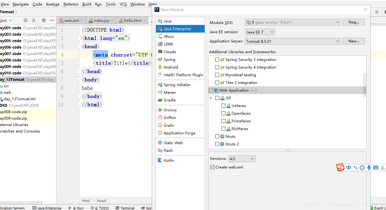This screenshot has width=386, height=210.
Task: Open Refactor menu
Action: pos(71,4)
